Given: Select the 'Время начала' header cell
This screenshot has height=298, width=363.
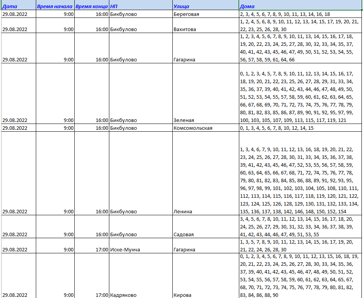Looking at the screenshot, I should point(55,7).
